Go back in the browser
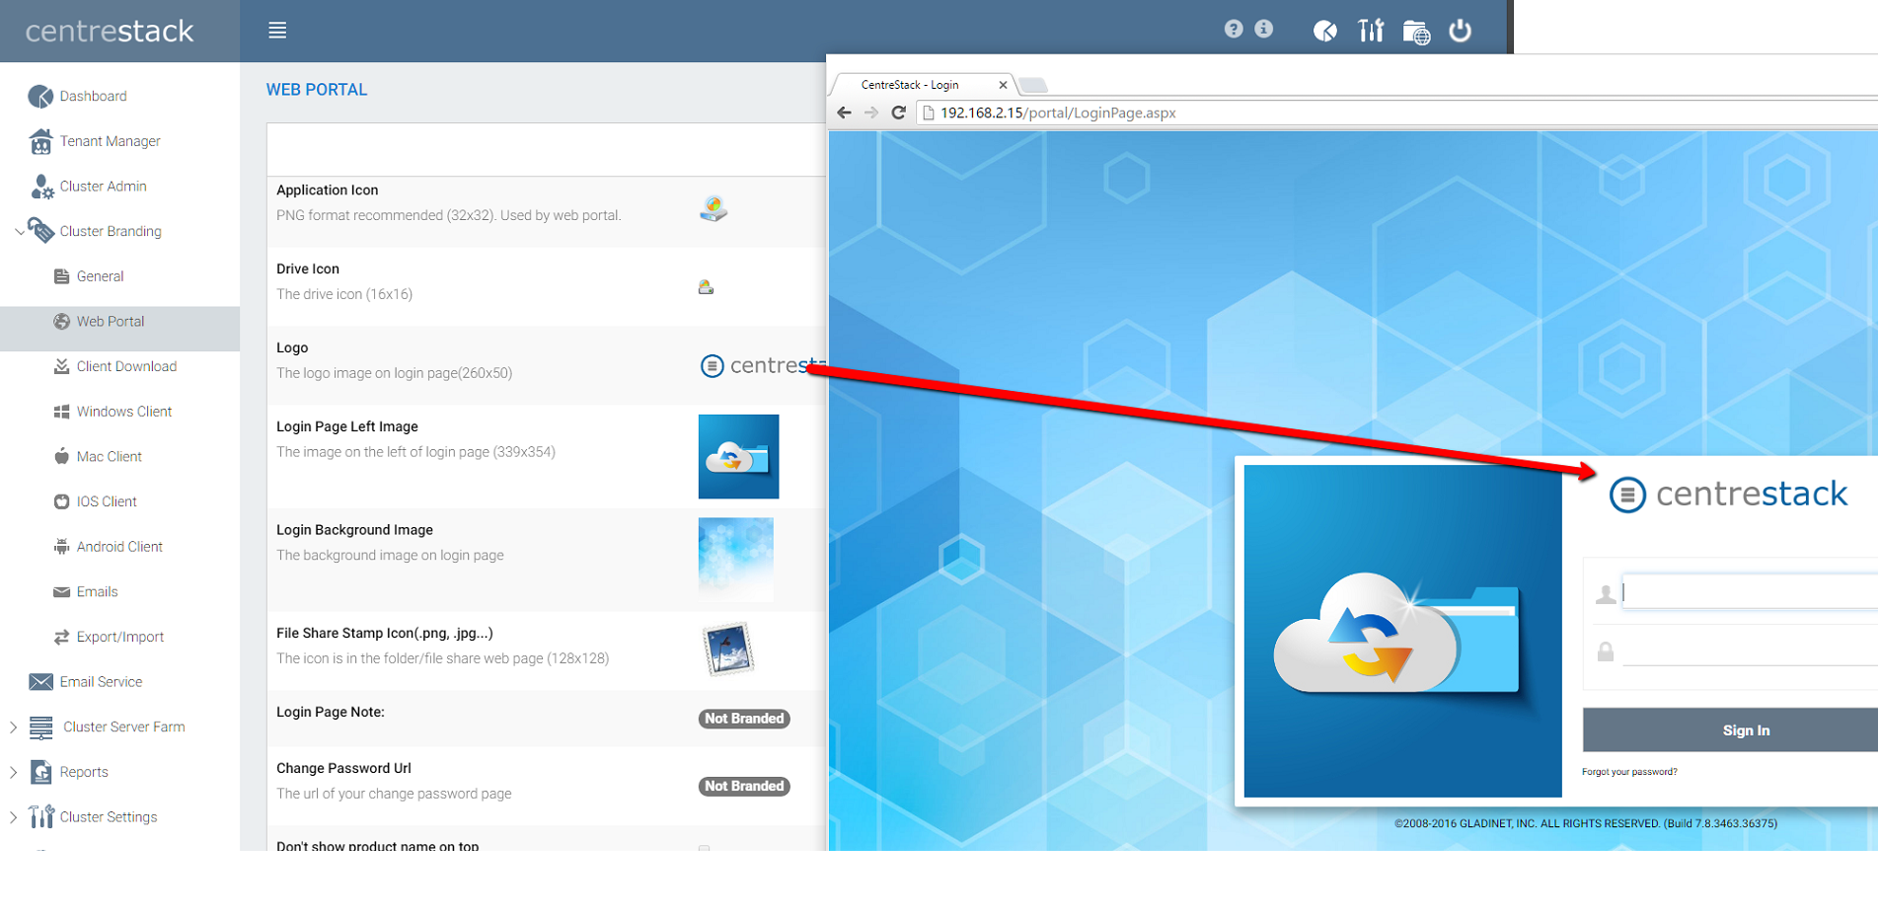The width and height of the screenshot is (1879, 918). (844, 113)
